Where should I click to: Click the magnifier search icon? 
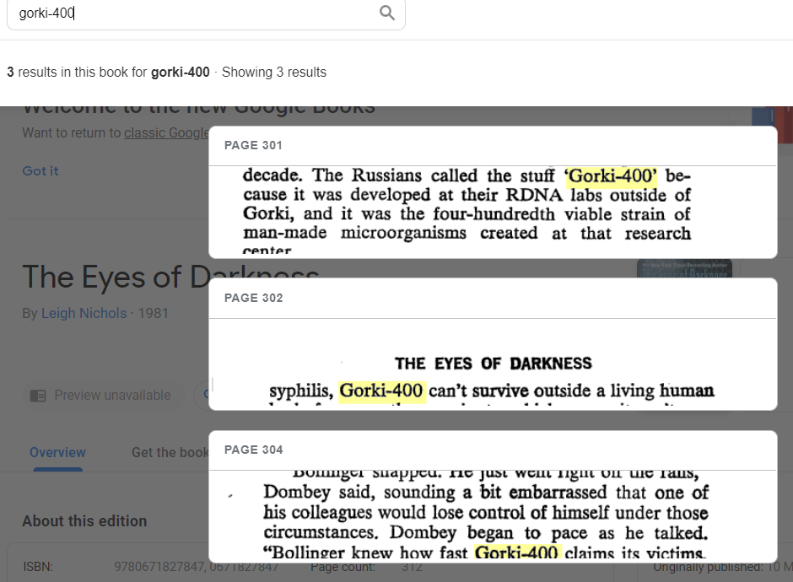click(x=387, y=13)
